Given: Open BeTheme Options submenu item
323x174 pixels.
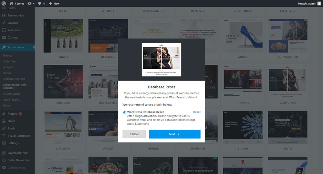Looking at the screenshot, I should [x=14, y=79].
